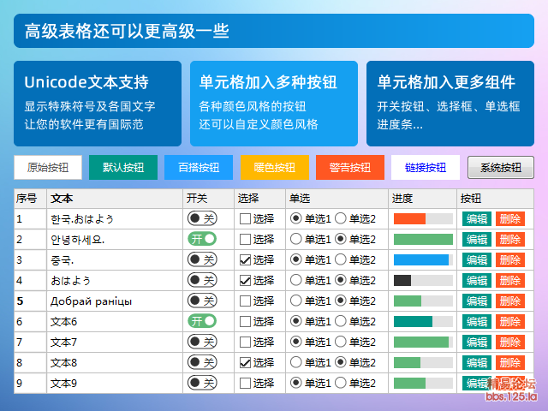The image size is (548, 411).
Task: Click the 序号 column header
Action: [31, 199]
